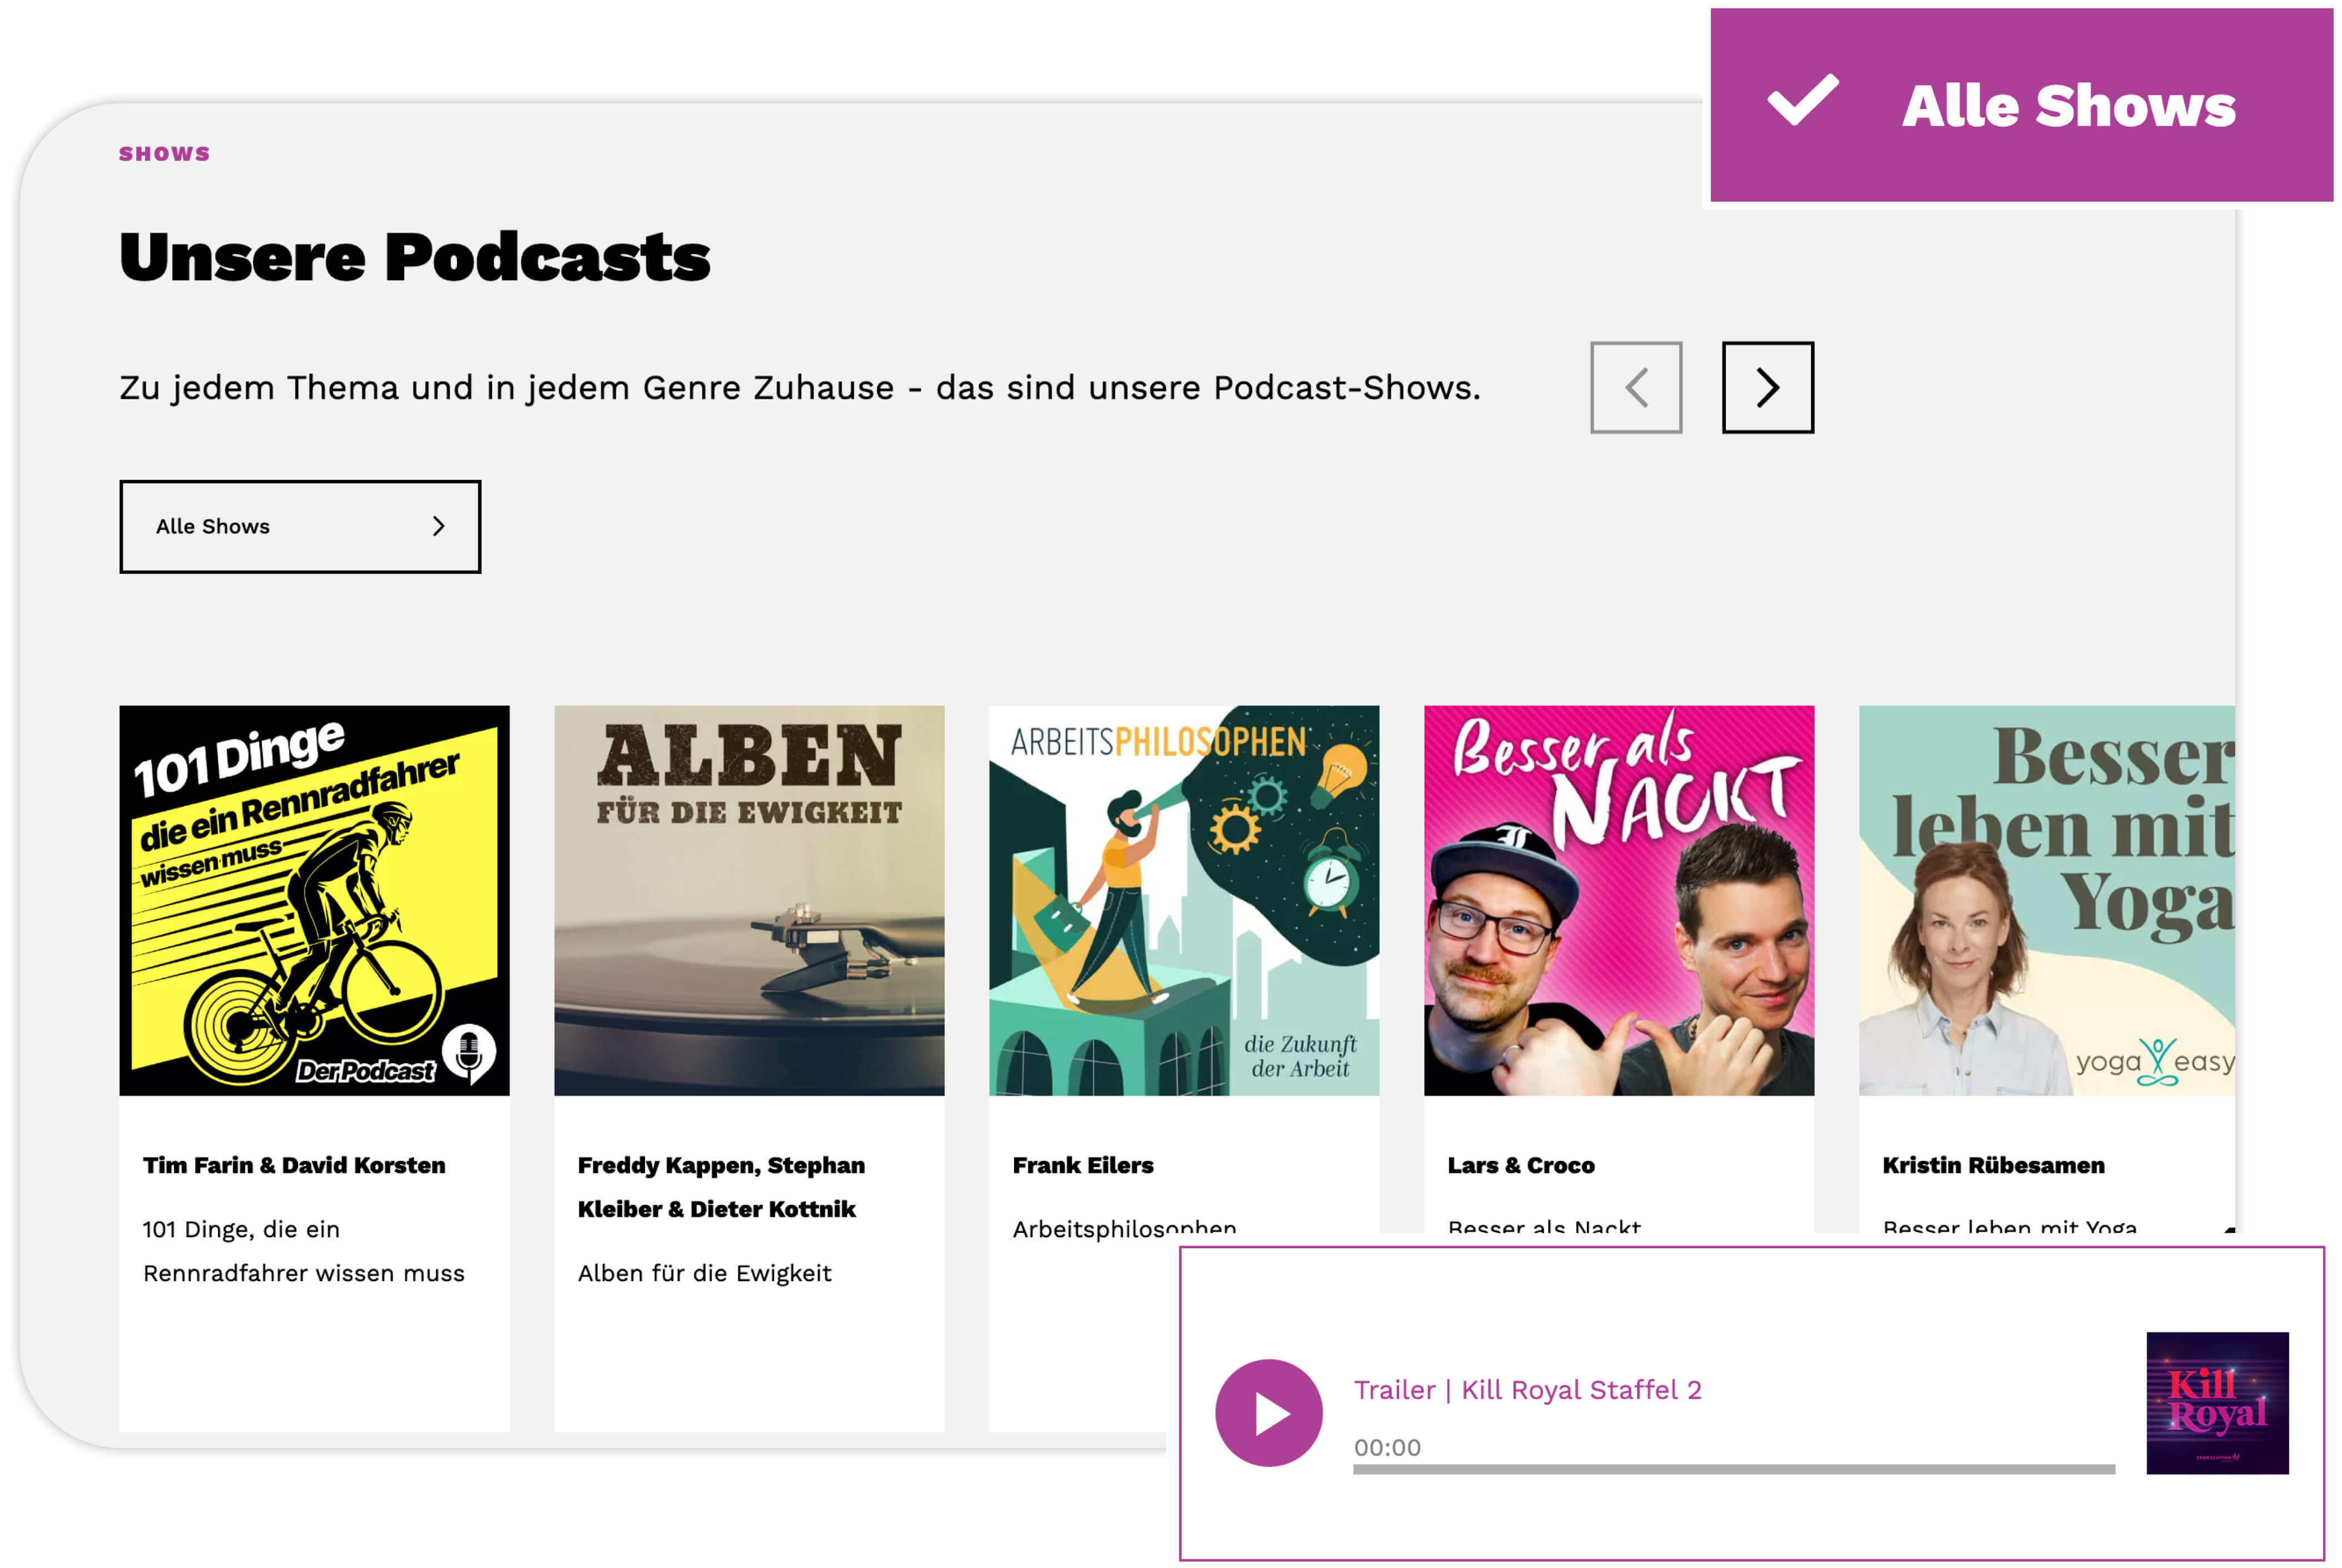
Task: Click the Tim Farin & David Korsten name
Action: pyautogui.click(x=294, y=1165)
